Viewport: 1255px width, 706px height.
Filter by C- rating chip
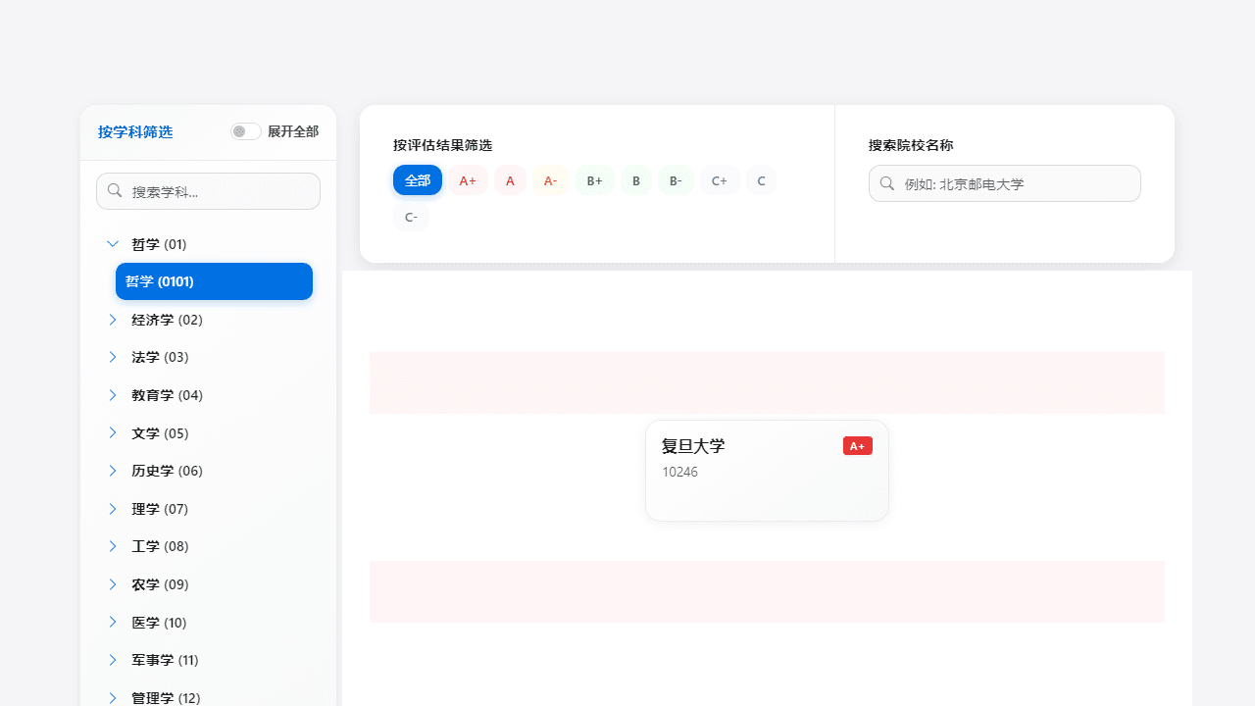411,217
